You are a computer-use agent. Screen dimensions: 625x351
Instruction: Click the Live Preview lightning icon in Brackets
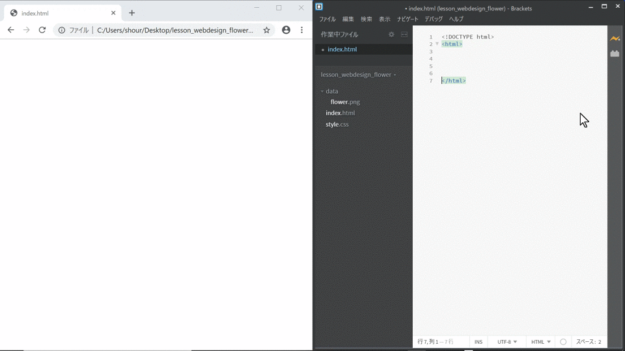pos(615,38)
